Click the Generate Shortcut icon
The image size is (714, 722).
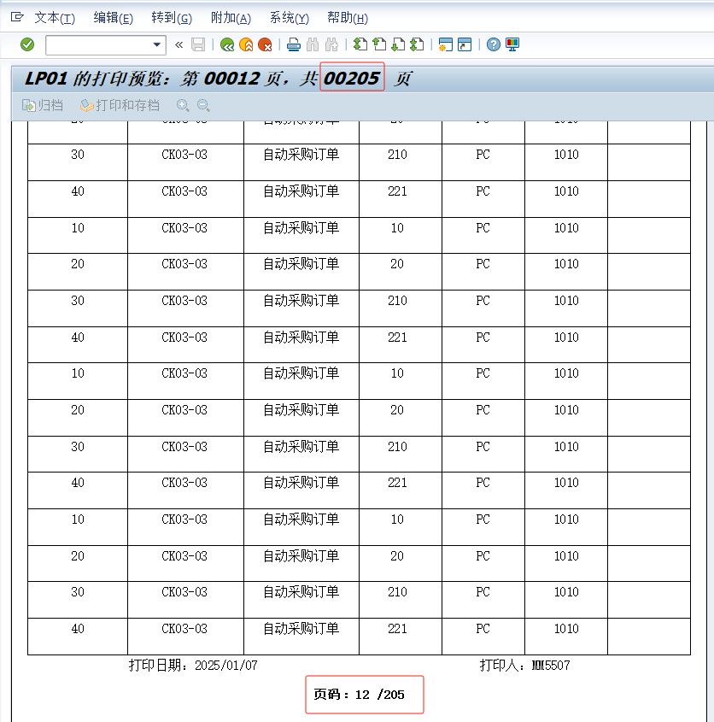[x=465, y=44]
